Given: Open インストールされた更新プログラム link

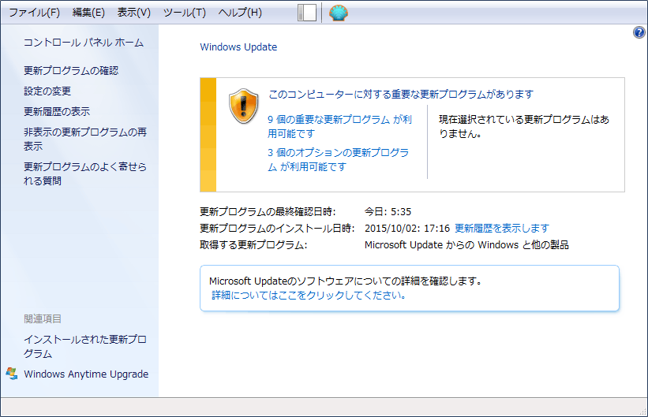Looking at the screenshot, I should click(x=85, y=346).
